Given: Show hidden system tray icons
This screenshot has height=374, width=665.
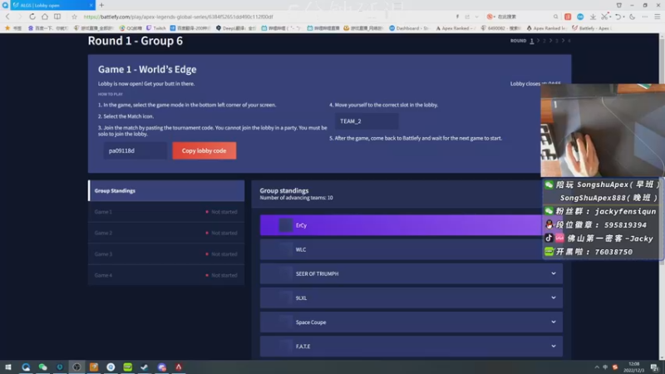Looking at the screenshot, I should 597,367.
